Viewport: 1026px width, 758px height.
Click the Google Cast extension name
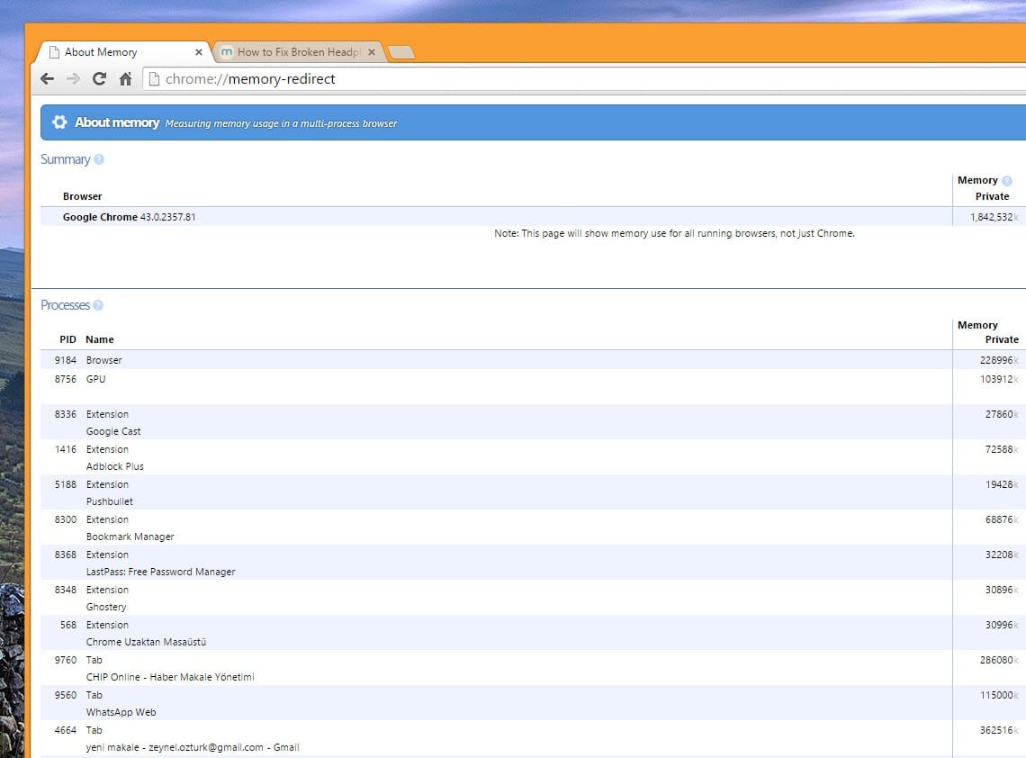click(x=113, y=431)
